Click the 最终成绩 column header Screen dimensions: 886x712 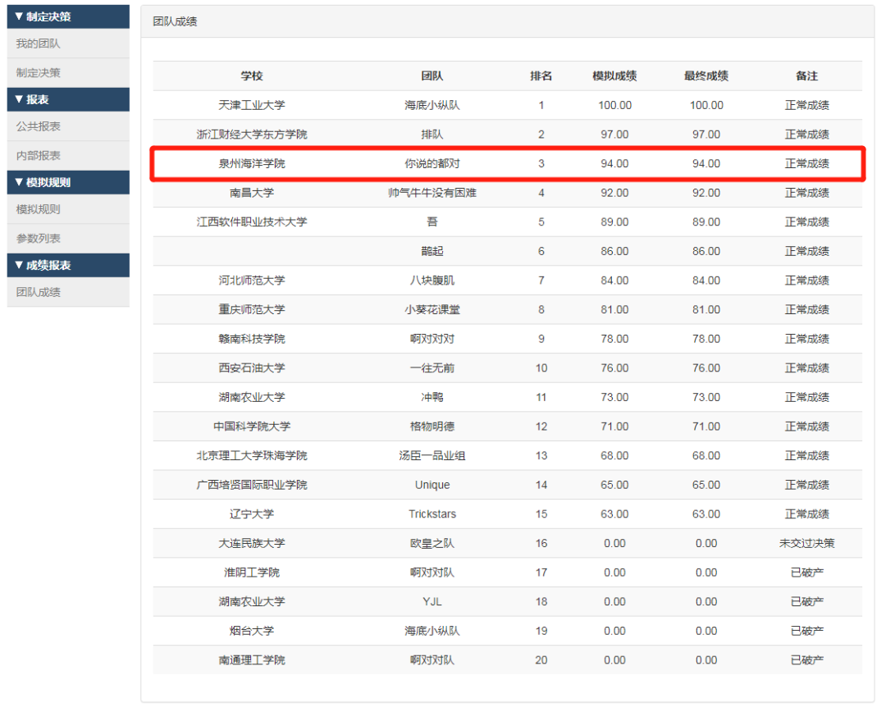pos(706,75)
